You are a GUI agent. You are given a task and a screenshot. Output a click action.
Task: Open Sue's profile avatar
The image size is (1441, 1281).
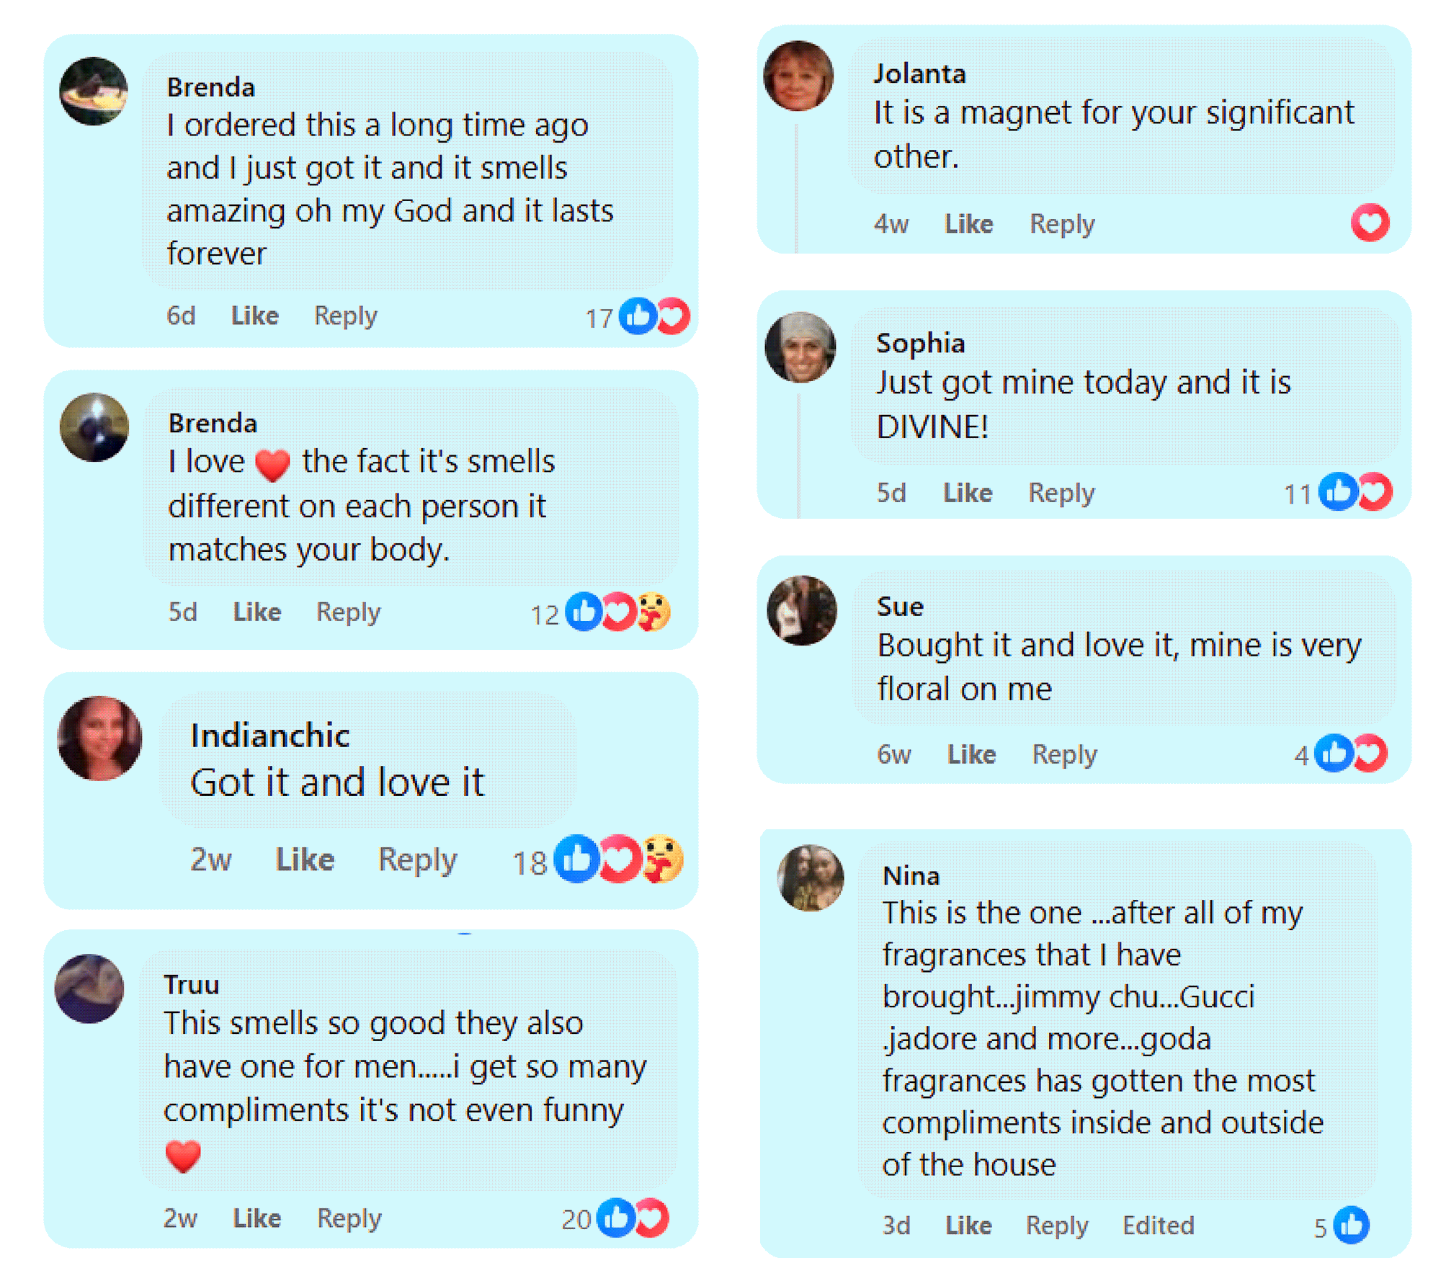[802, 610]
